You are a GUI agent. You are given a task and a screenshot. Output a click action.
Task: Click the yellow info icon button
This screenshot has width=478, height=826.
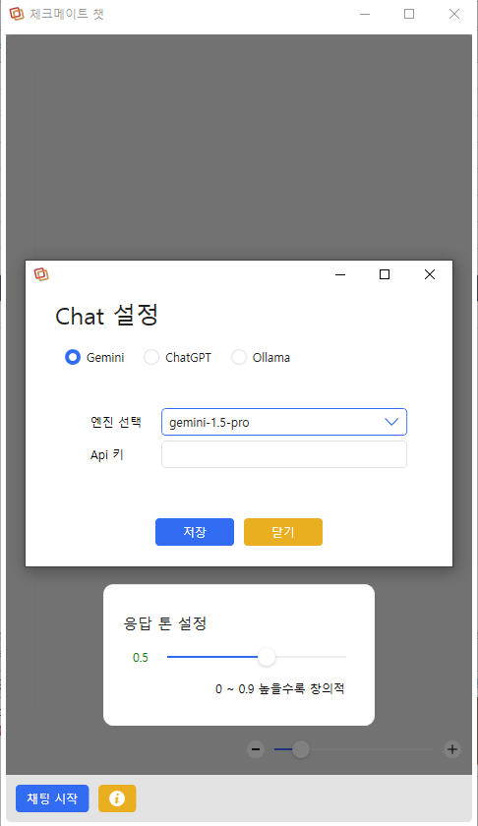(117, 798)
